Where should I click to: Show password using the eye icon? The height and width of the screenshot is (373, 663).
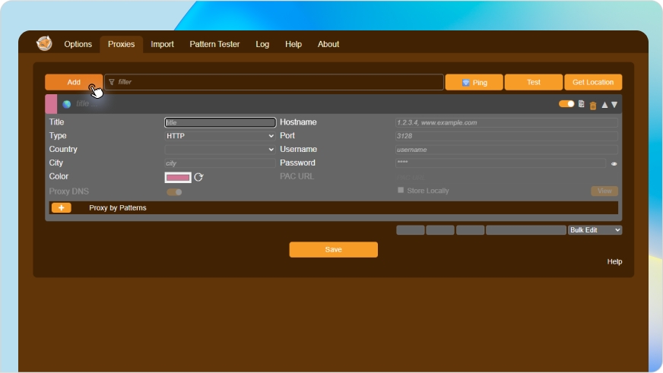pyautogui.click(x=614, y=163)
